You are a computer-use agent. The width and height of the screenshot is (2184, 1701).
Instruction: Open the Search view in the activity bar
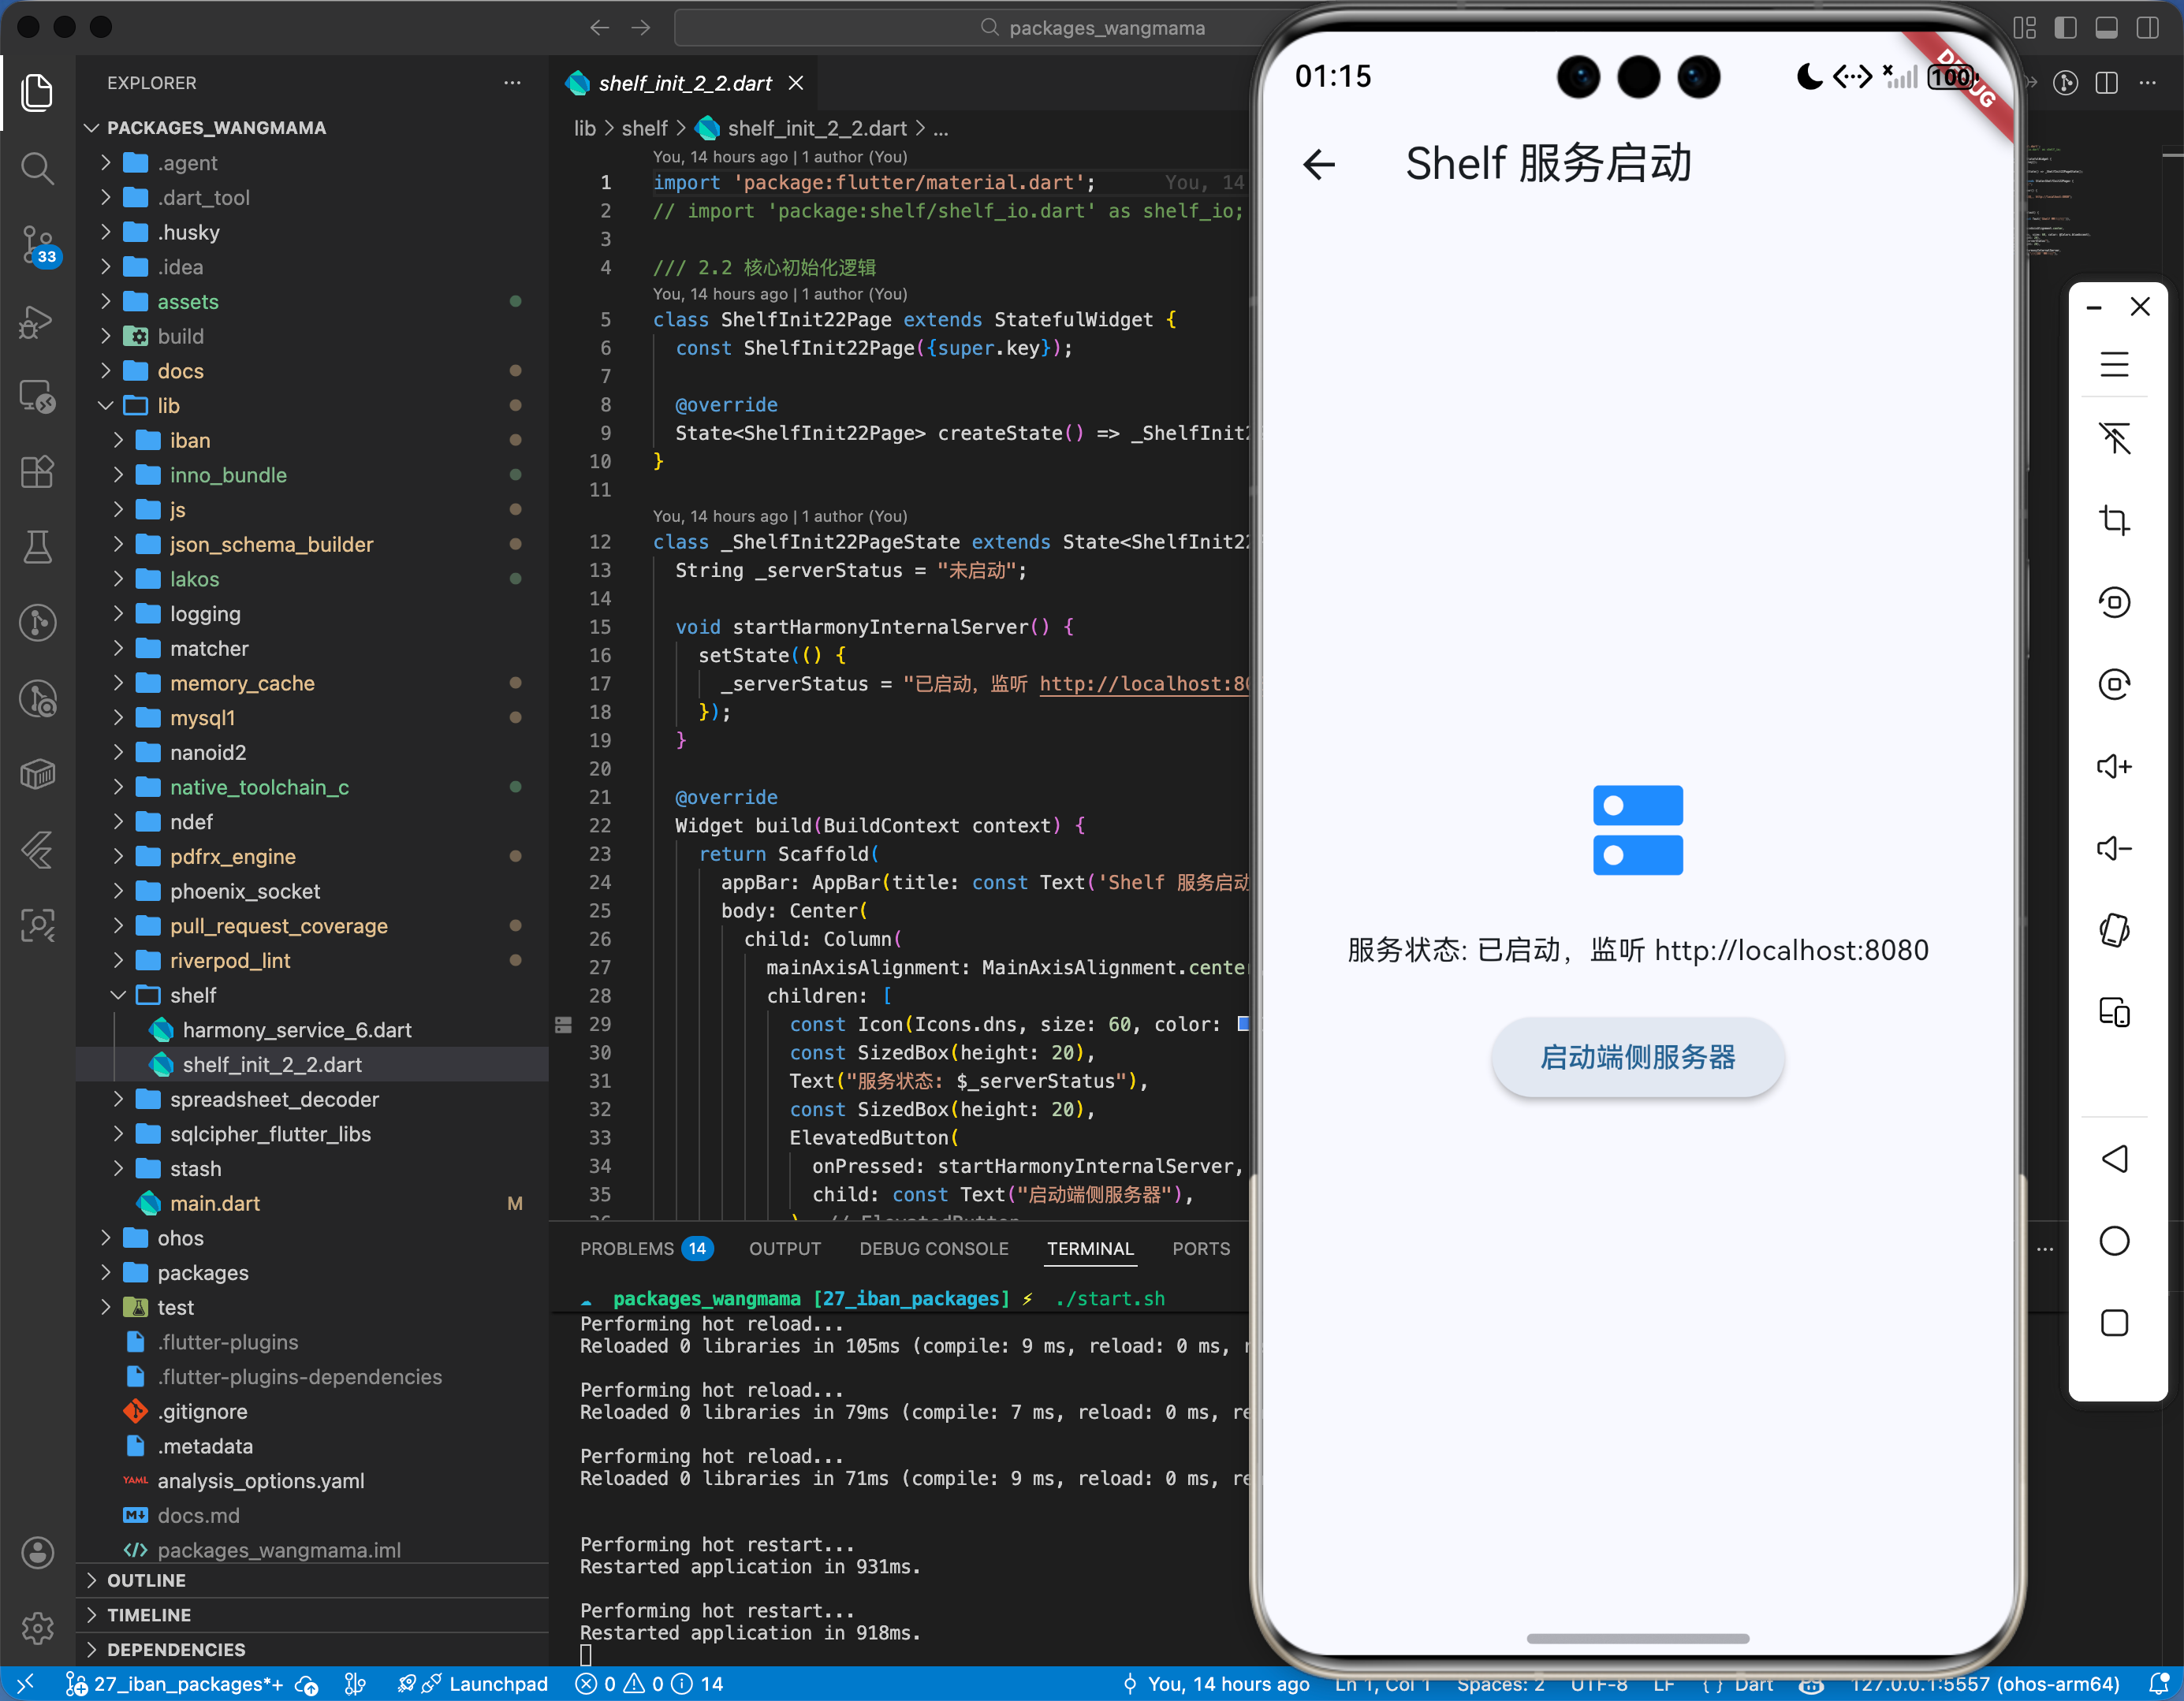coord(38,168)
